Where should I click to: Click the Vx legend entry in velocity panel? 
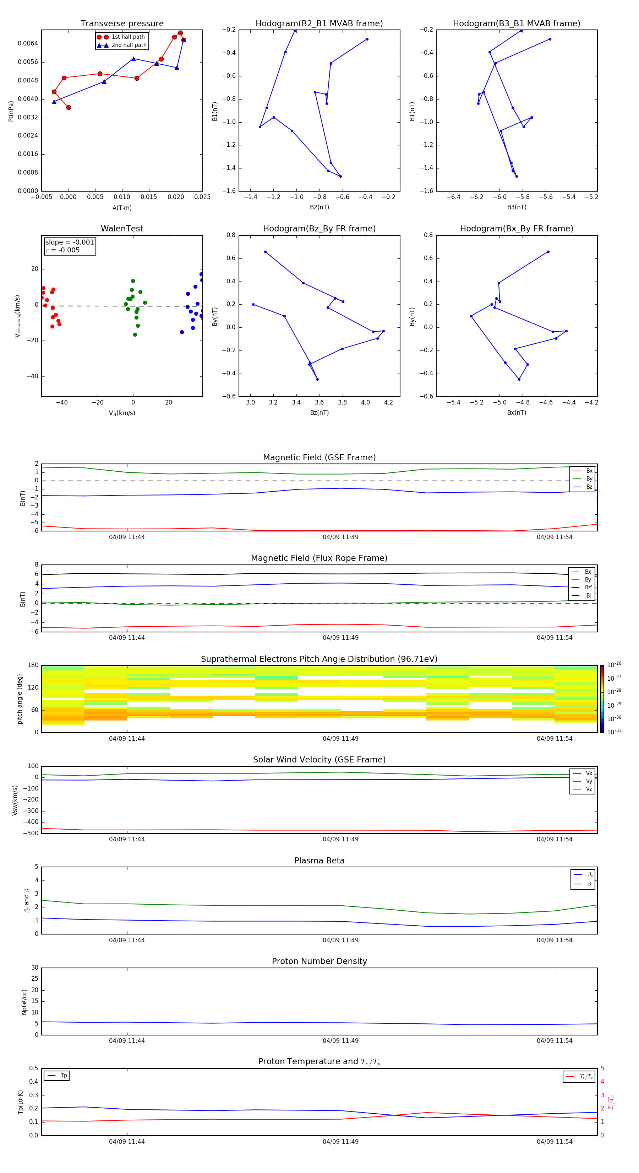point(583,774)
